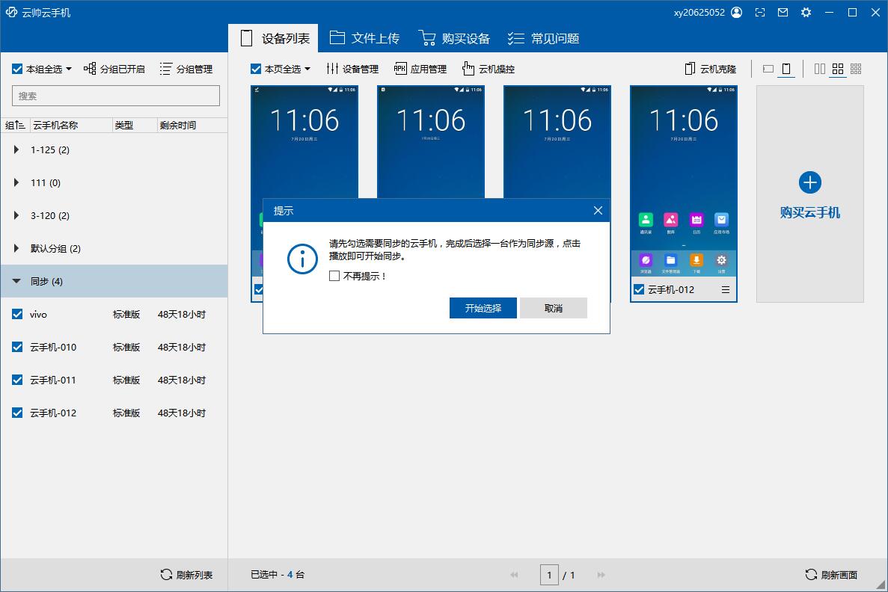
Task: Click the 云帅云手机 app logo
Action: [11, 13]
